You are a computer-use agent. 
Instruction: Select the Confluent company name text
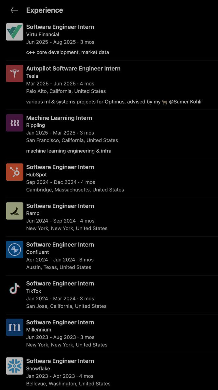(x=37, y=252)
